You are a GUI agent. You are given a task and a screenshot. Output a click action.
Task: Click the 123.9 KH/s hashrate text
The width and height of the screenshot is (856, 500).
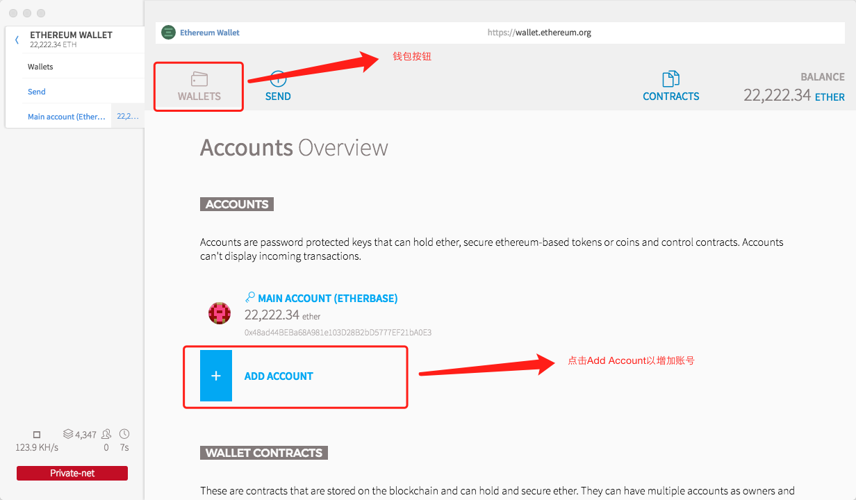(x=37, y=448)
